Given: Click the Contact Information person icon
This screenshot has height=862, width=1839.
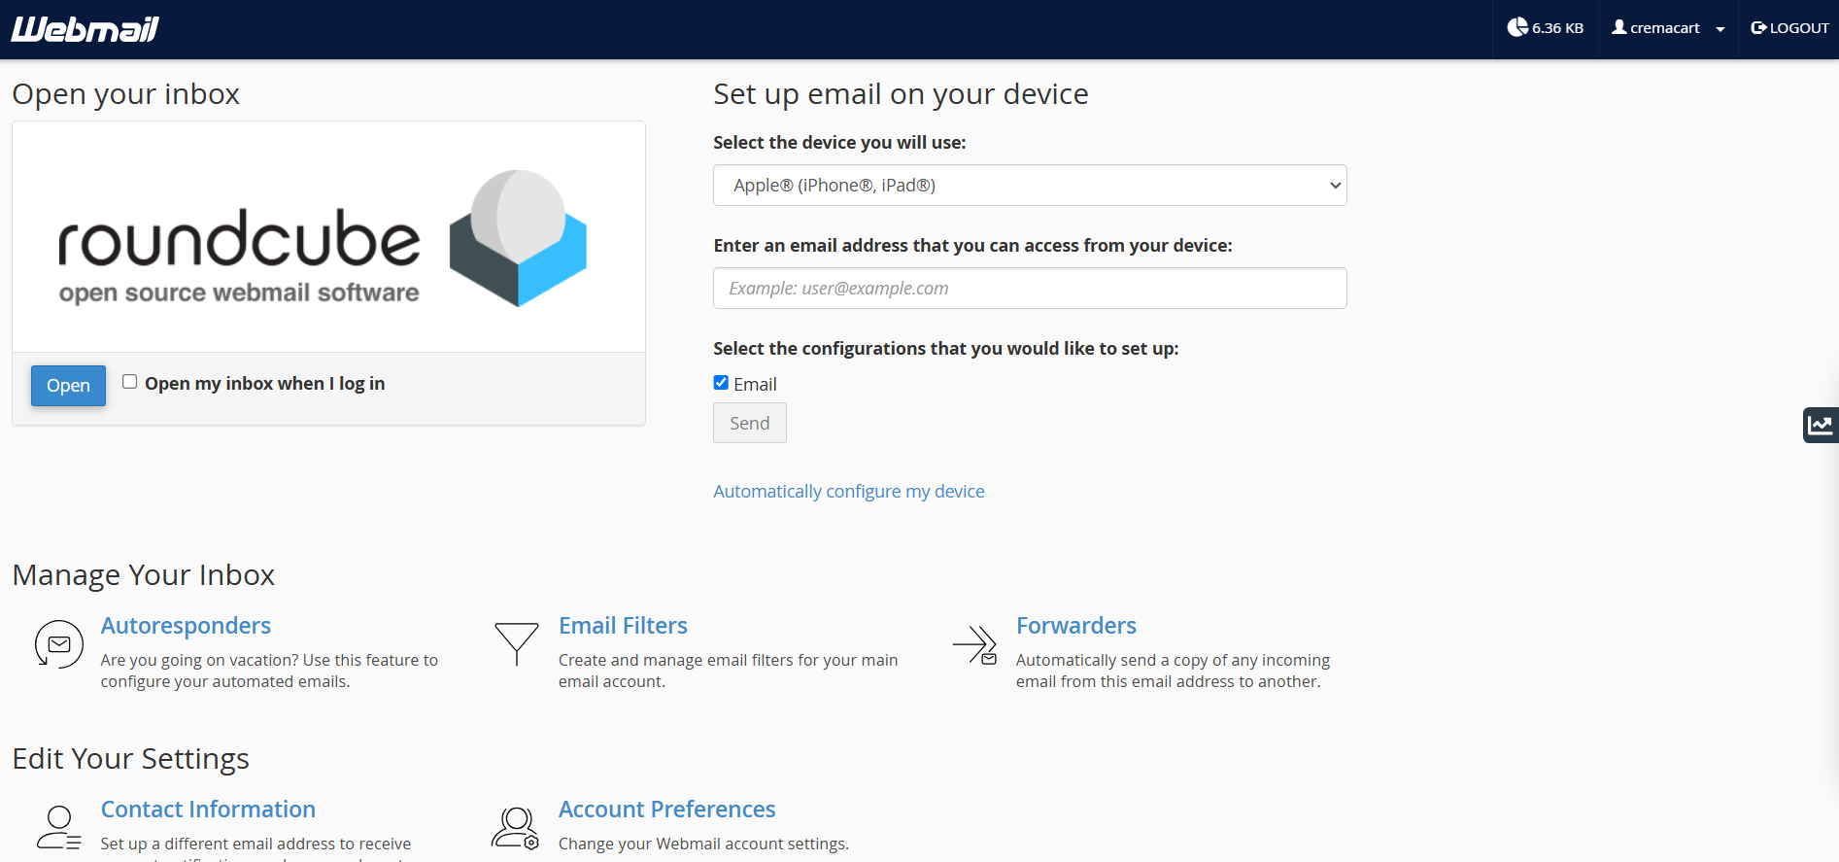Looking at the screenshot, I should [58, 828].
